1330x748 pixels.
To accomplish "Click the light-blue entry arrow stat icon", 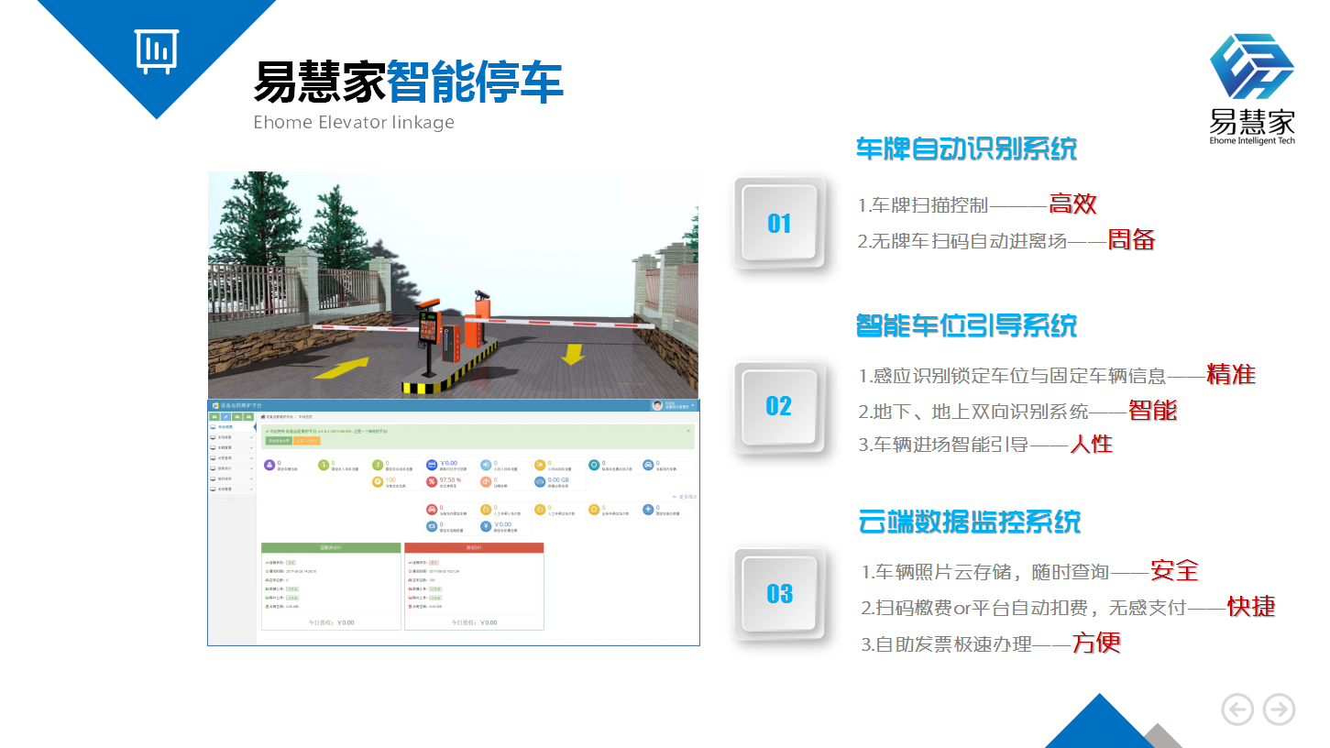I will (x=486, y=465).
